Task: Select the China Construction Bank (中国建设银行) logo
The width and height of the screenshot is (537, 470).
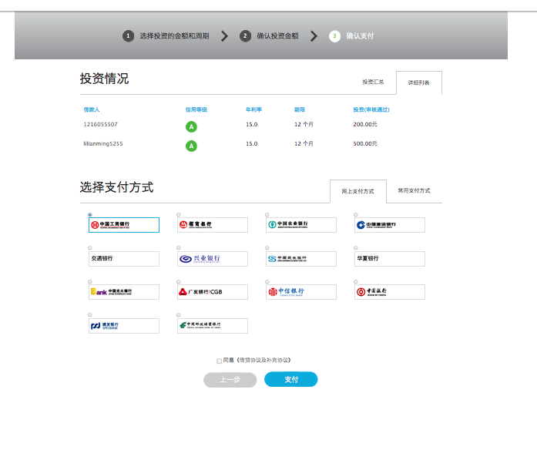Action: pyautogui.click(x=389, y=225)
